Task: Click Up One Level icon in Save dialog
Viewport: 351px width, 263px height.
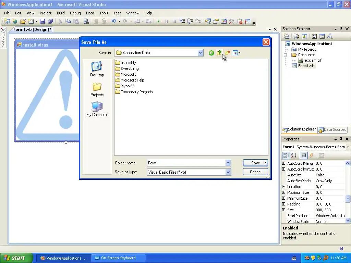Action: (x=219, y=53)
